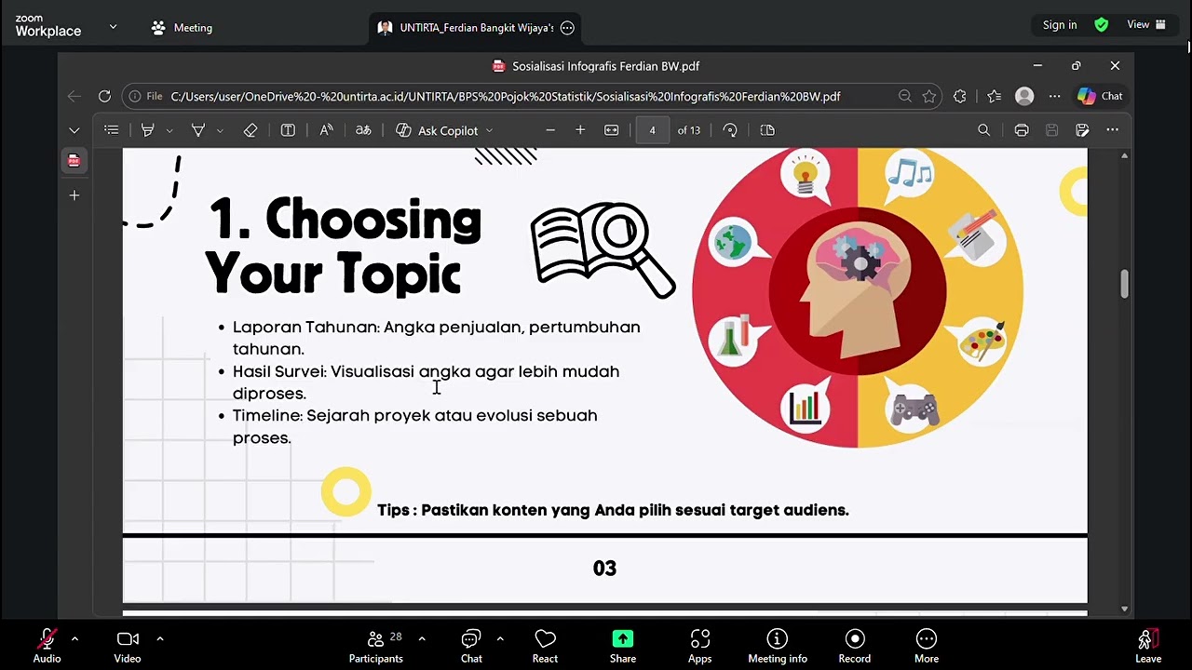Ask Copilot about this PDF
Viewport: 1192px width, 670px height.
(x=437, y=130)
